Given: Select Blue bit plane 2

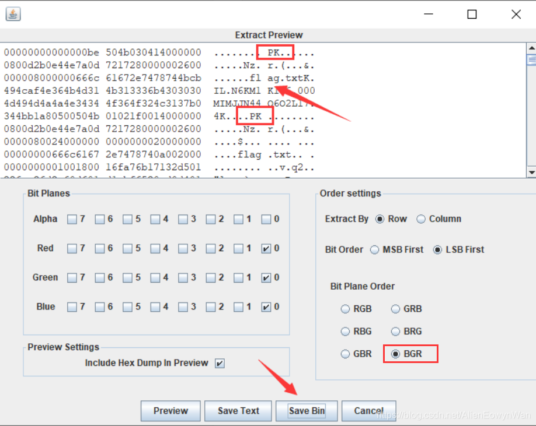Looking at the screenshot, I should coord(211,307).
